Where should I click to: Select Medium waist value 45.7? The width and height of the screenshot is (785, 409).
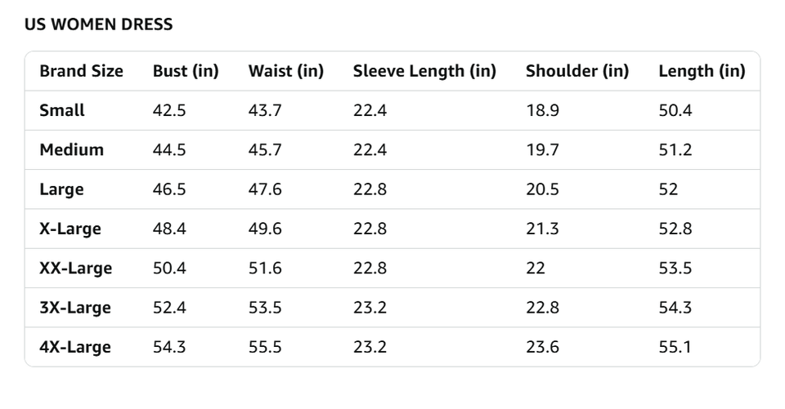[x=265, y=149]
